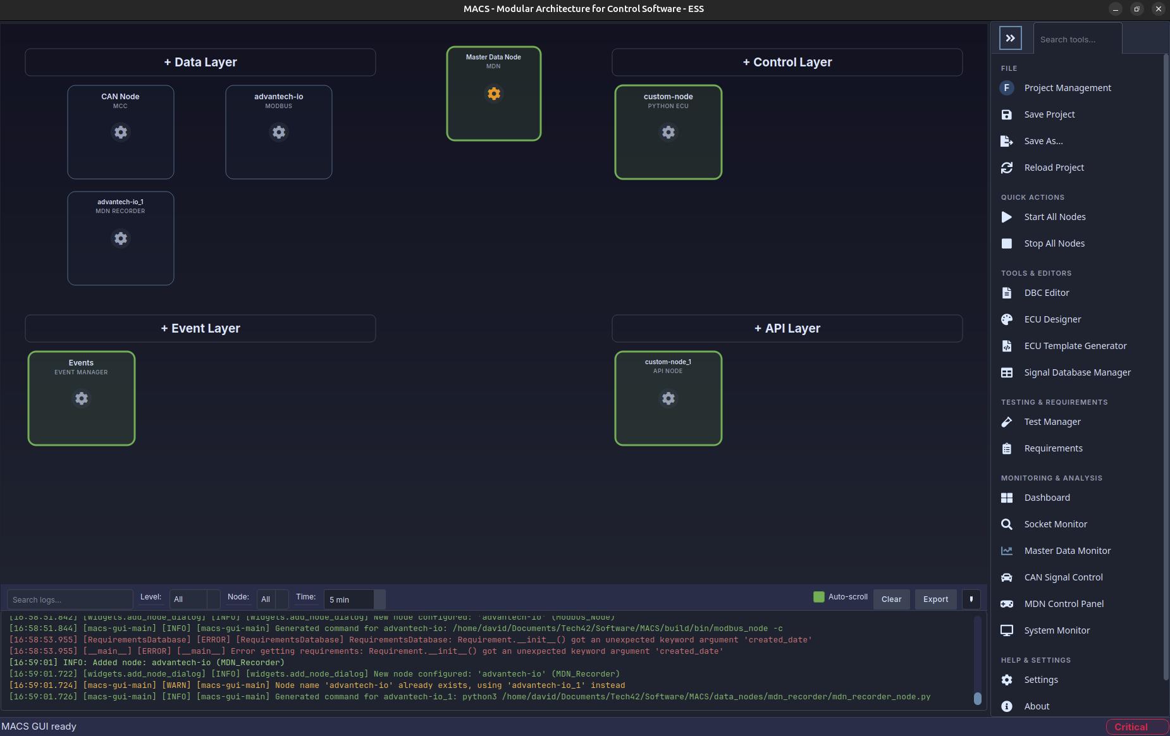Toggle the Auto-scroll checkbox
The width and height of the screenshot is (1170, 736).
point(818,597)
